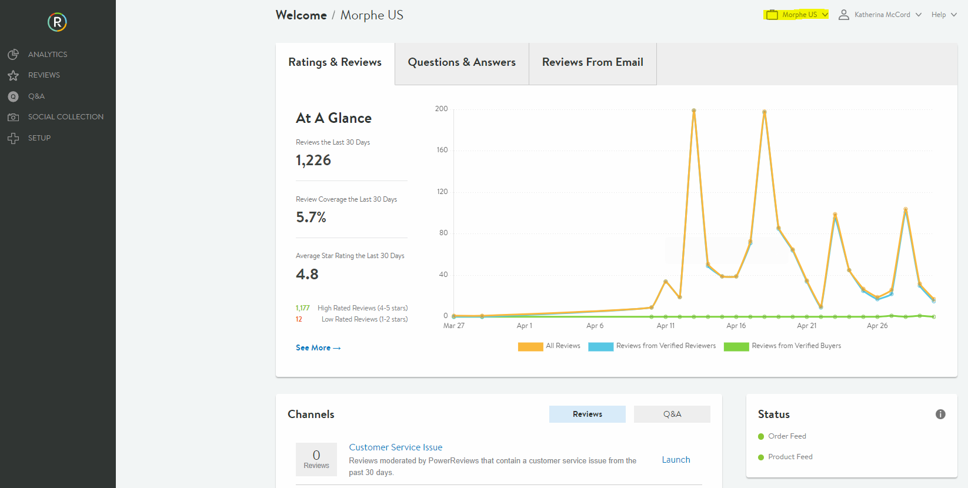Image resolution: width=968 pixels, height=488 pixels.
Task: Click the Reviews star icon
Action: 13,75
